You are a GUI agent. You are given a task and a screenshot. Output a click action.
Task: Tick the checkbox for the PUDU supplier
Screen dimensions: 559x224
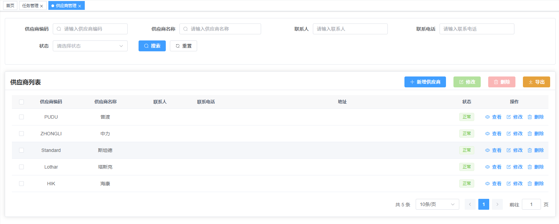pos(21,117)
